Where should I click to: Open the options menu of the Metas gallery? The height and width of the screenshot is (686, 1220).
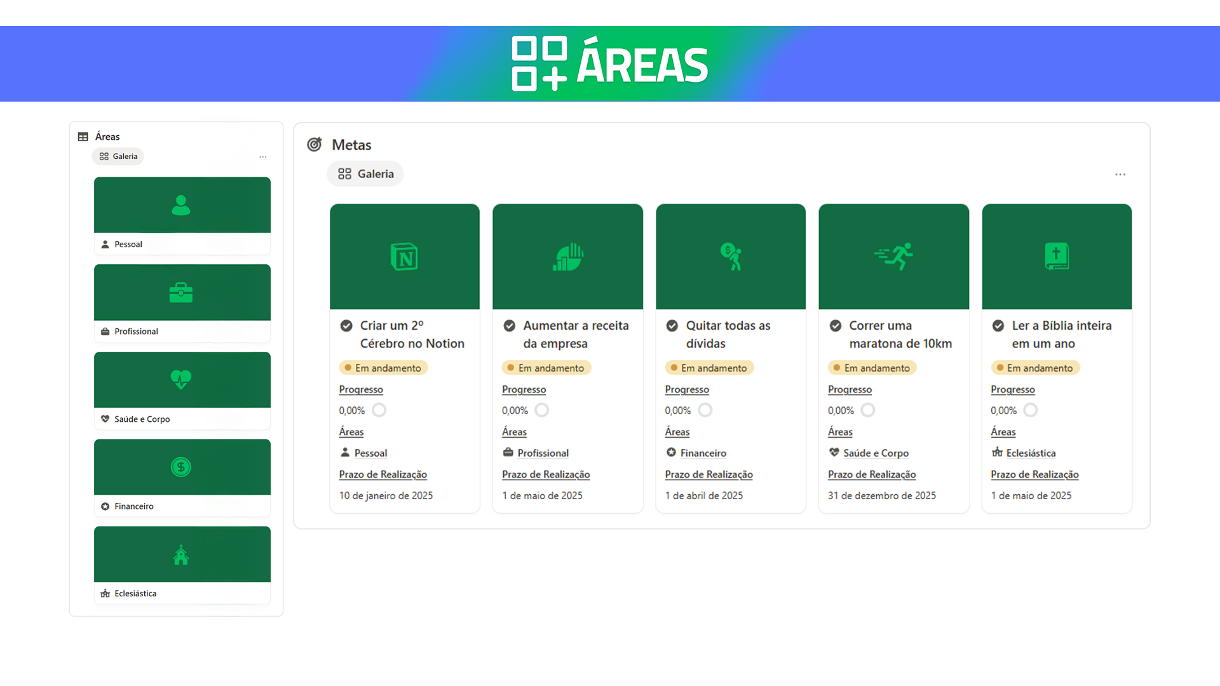point(1120,174)
